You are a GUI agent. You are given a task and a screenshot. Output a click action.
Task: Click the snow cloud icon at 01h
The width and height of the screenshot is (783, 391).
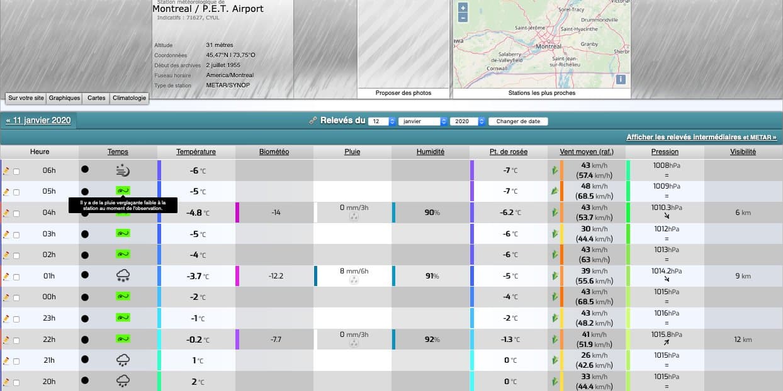click(123, 276)
